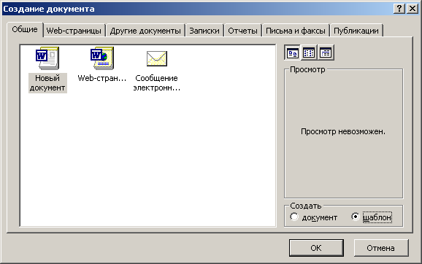
Task: Open the Отчеты tab
Action: coord(242,31)
